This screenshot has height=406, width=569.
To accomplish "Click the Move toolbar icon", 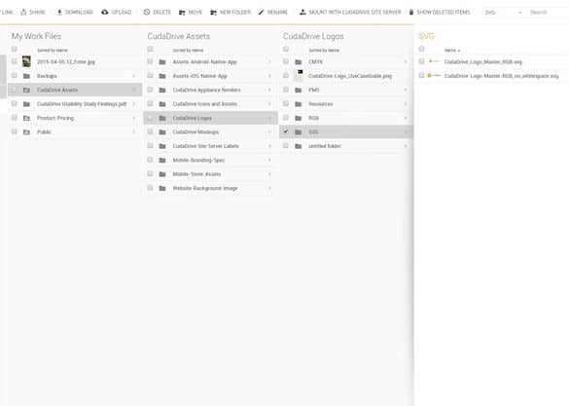I will pos(182,13).
